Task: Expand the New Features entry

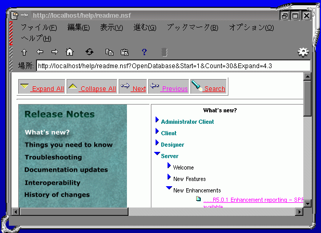Action: pyautogui.click(x=169, y=177)
